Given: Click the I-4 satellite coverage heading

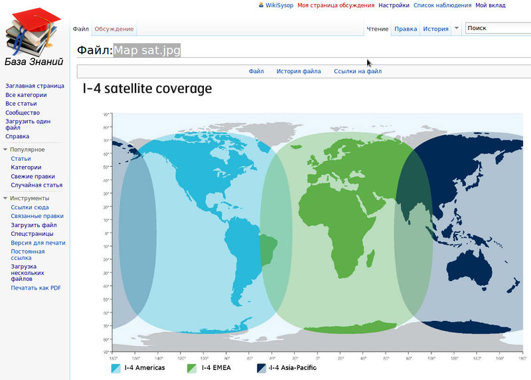Looking at the screenshot, I should [x=147, y=88].
